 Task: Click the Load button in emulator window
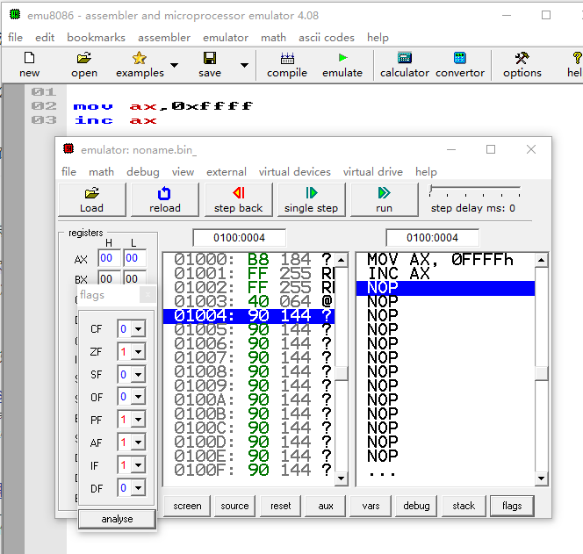click(92, 199)
